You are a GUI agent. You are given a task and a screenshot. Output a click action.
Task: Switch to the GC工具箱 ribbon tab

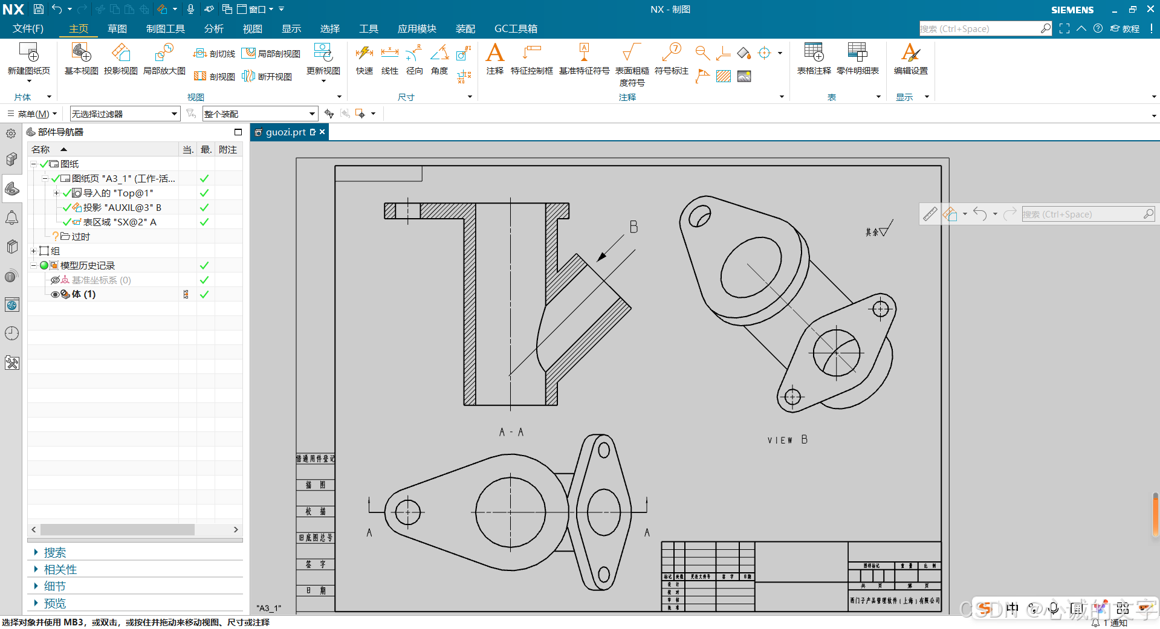[x=516, y=28]
